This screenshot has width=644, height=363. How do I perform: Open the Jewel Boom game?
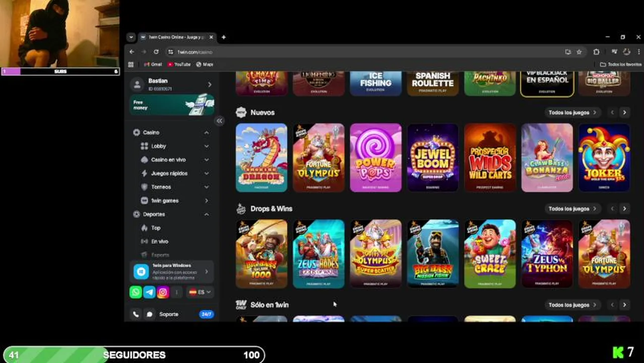433,158
